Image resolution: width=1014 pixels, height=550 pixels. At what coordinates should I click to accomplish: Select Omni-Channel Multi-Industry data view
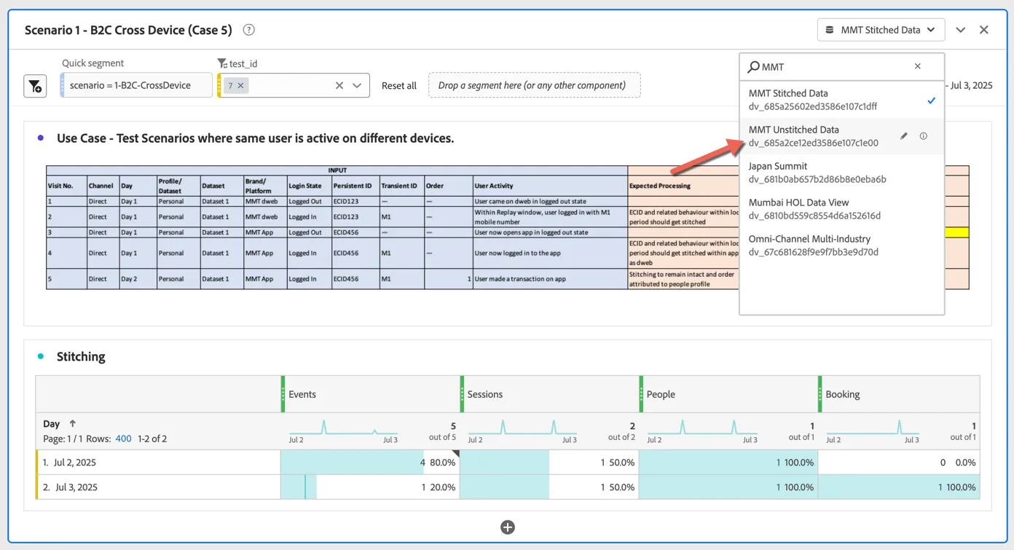pos(841,245)
